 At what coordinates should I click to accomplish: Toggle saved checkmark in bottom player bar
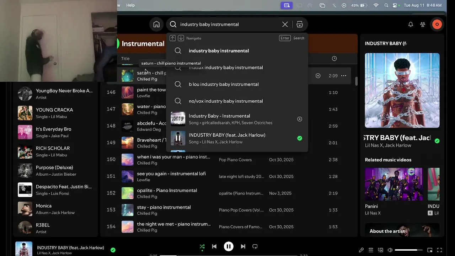click(x=113, y=250)
